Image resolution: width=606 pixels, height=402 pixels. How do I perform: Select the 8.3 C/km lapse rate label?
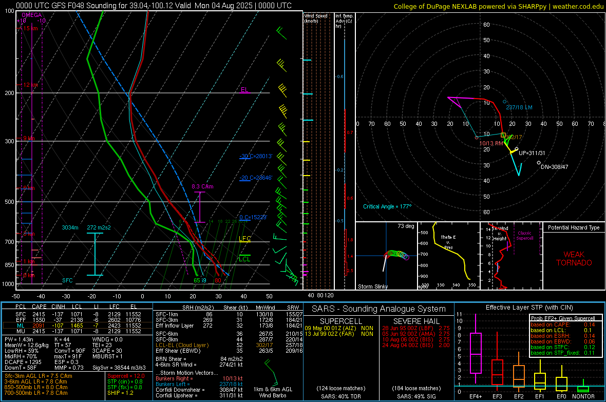pos(202,187)
